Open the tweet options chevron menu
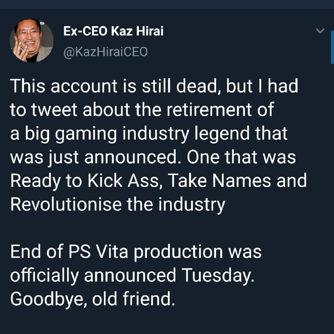The height and width of the screenshot is (334, 334). (x=320, y=31)
